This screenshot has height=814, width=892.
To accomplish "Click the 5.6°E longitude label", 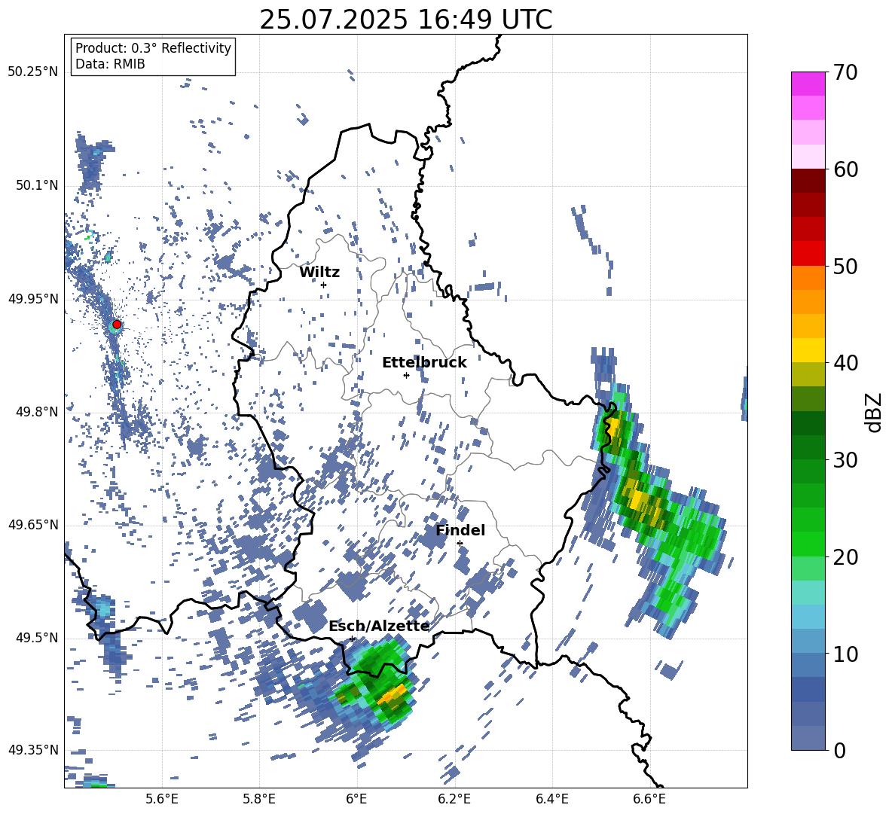I will [x=162, y=799].
